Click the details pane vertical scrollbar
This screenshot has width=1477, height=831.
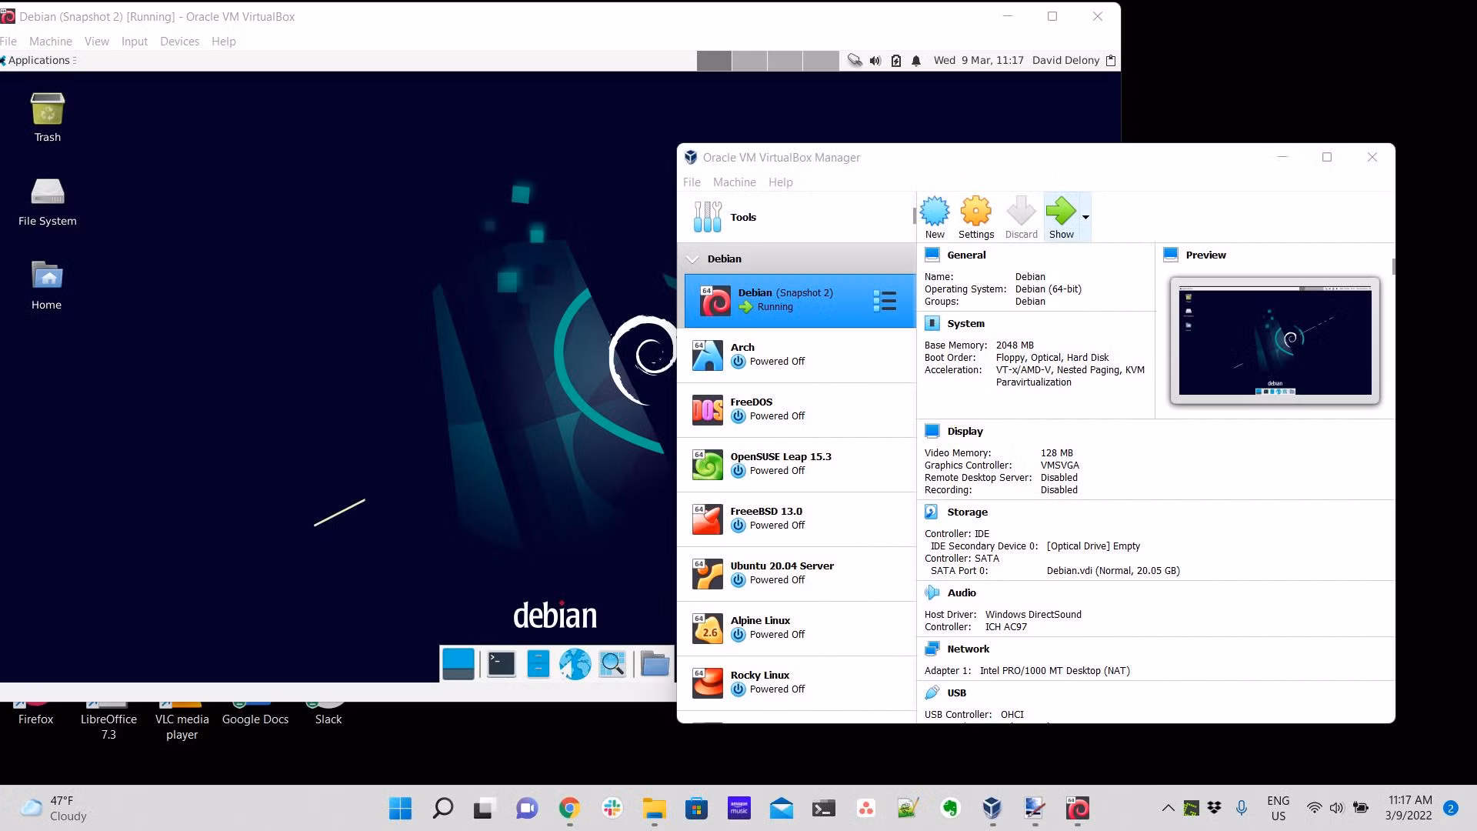tap(1393, 266)
